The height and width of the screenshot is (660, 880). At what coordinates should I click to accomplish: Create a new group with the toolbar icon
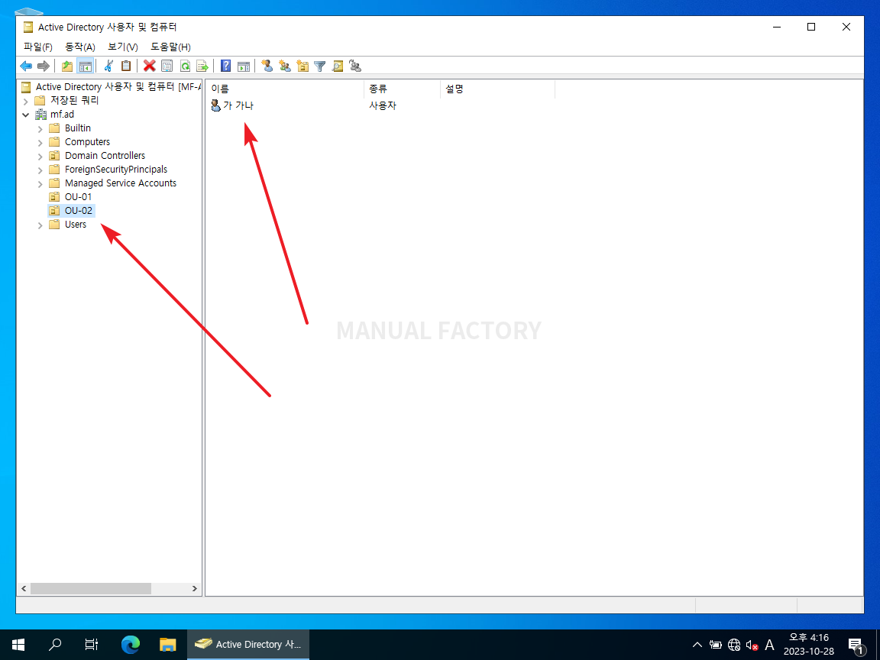(x=285, y=66)
